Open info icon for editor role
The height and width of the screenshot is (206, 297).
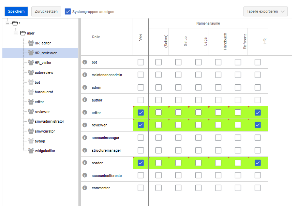point(85,112)
